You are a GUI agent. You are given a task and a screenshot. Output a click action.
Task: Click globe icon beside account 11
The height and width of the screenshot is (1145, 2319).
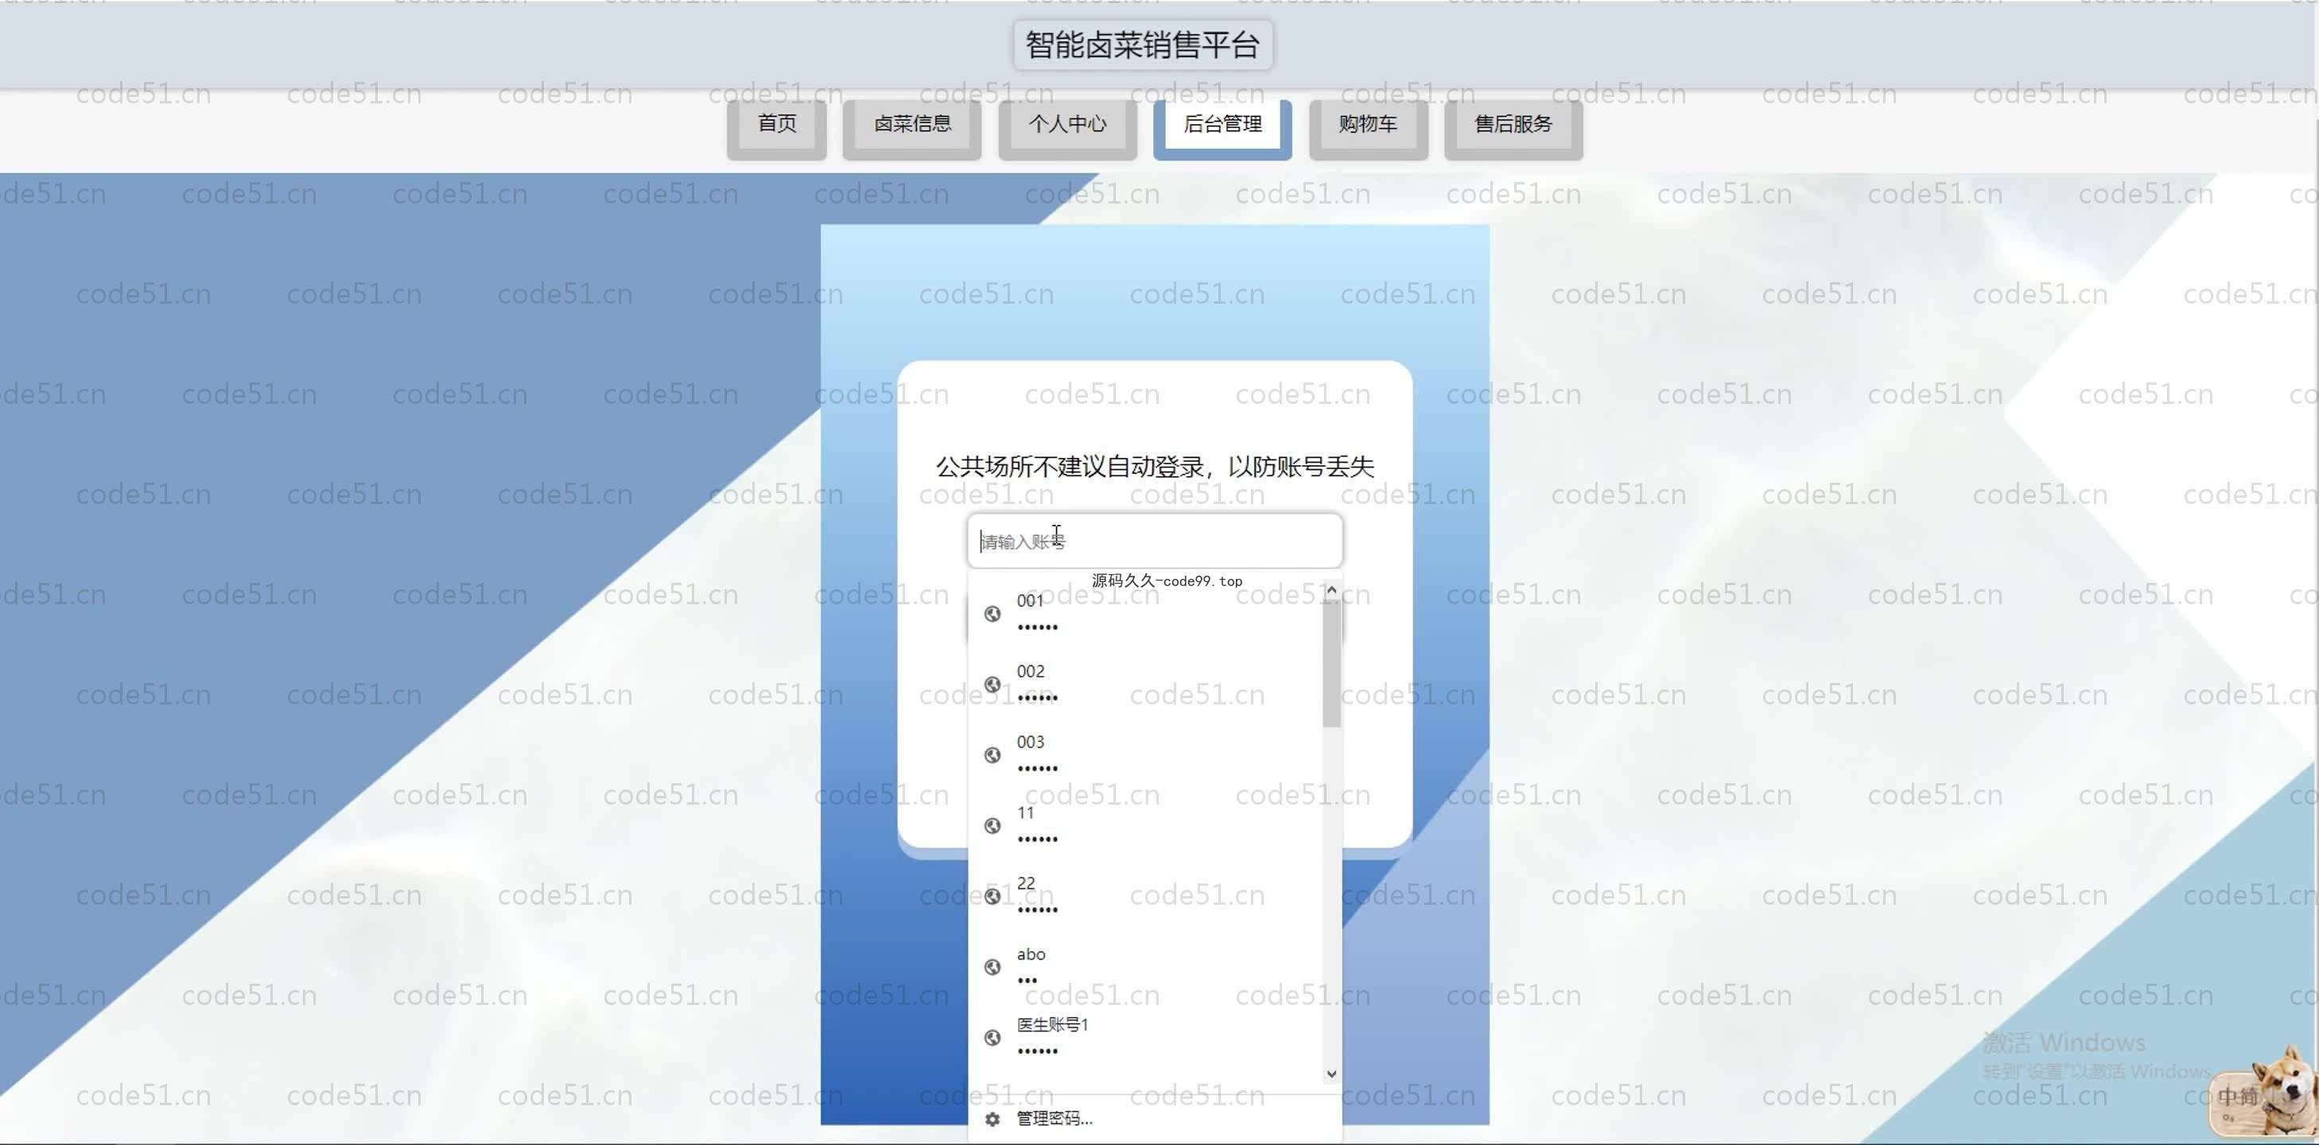[992, 825]
